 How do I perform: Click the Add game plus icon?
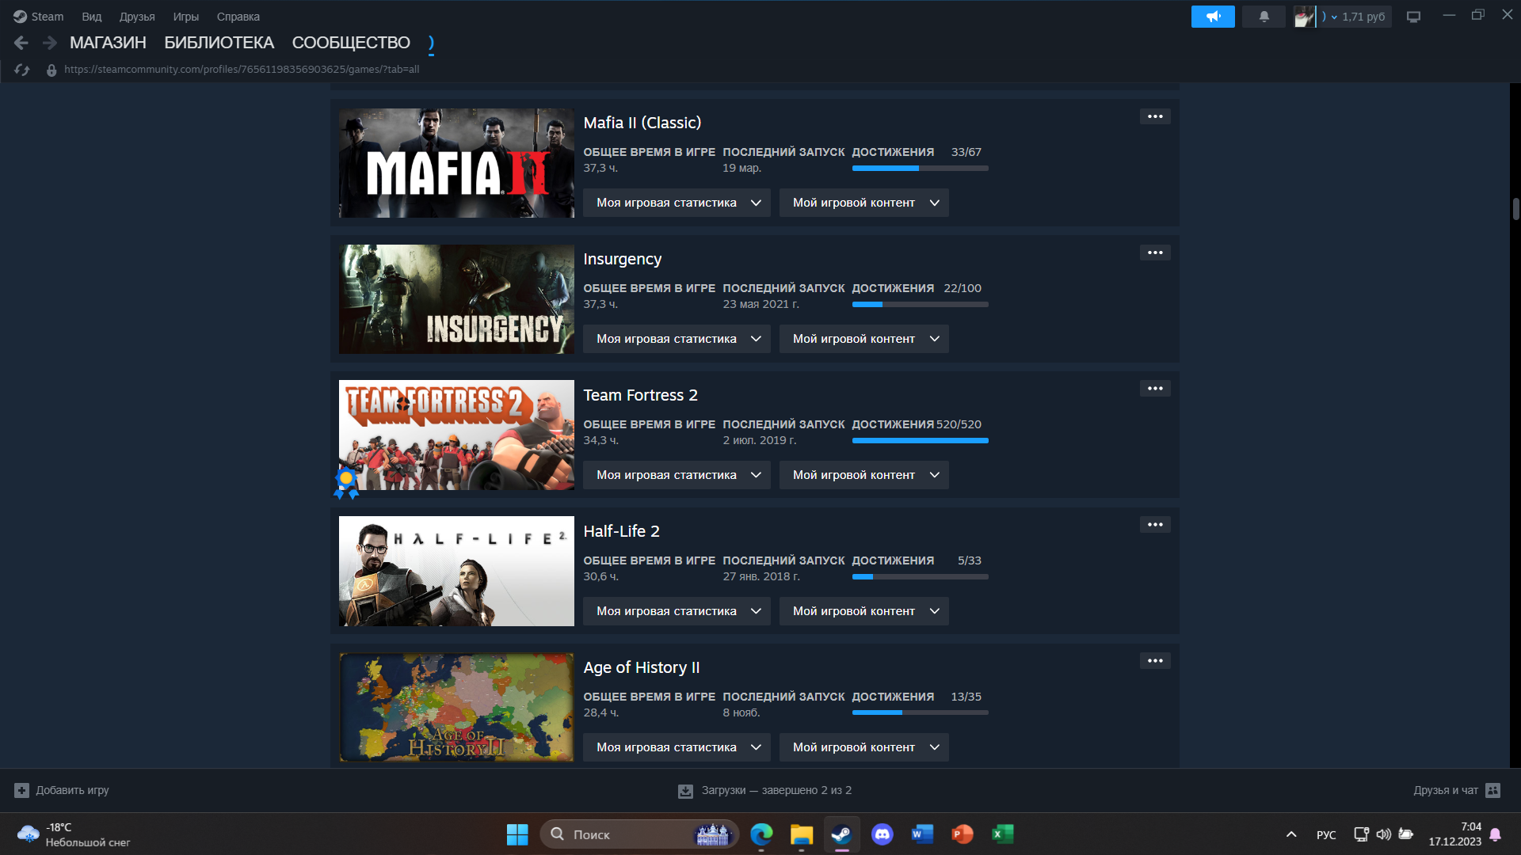click(x=21, y=790)
